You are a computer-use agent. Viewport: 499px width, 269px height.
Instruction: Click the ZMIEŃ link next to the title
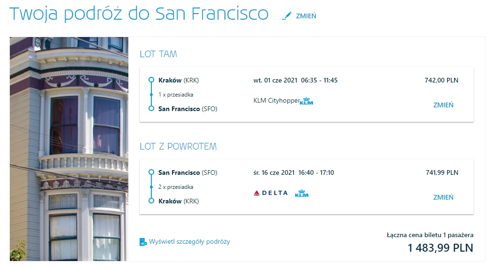coord(306,16)
